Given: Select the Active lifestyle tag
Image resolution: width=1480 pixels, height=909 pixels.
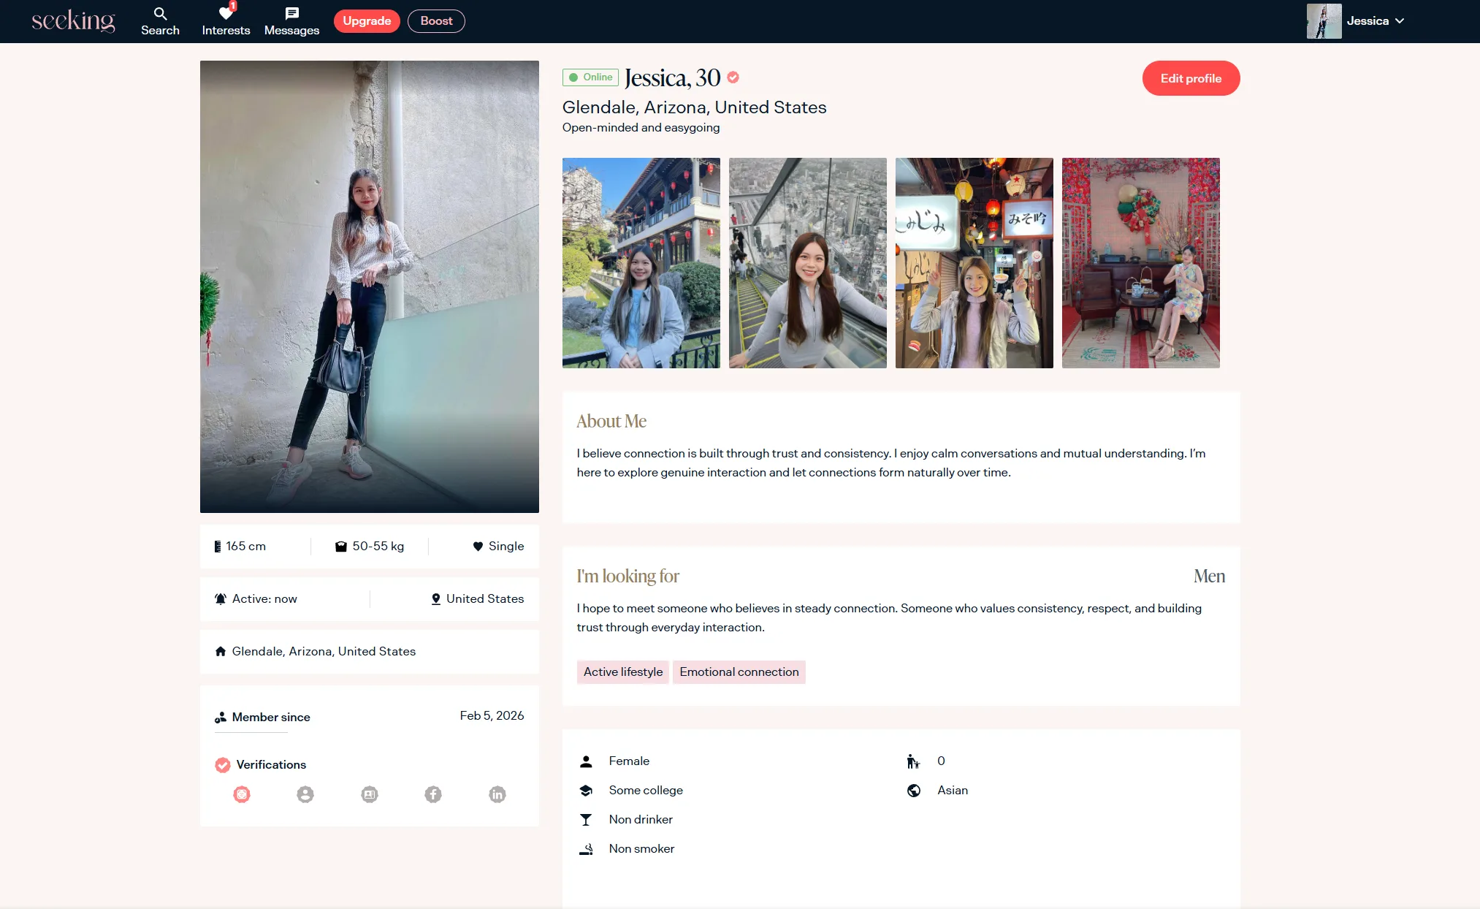Looking at the screenshot, I should coord(622,672).
